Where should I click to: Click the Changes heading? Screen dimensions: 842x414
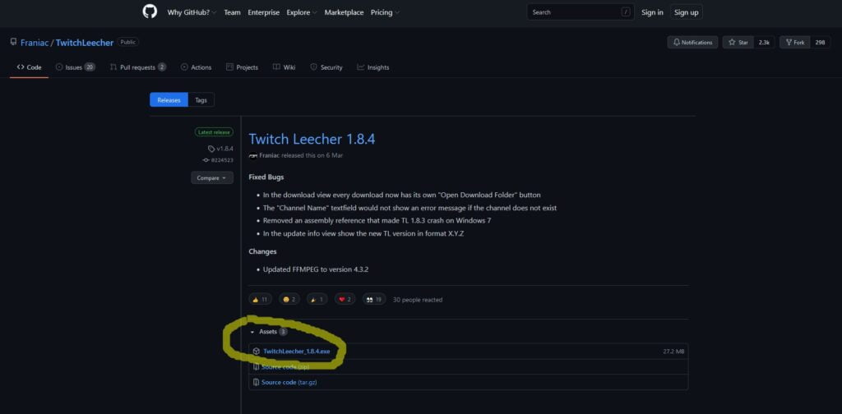point(262,251)
